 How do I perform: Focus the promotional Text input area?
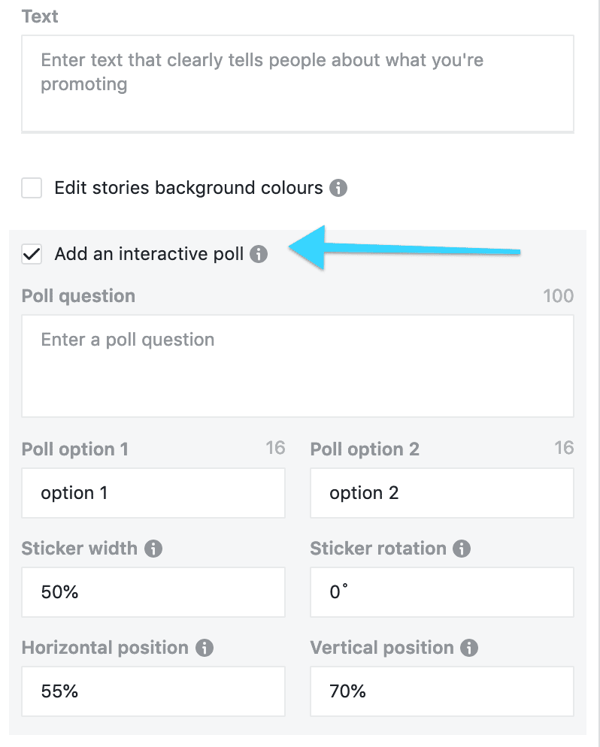298,83
